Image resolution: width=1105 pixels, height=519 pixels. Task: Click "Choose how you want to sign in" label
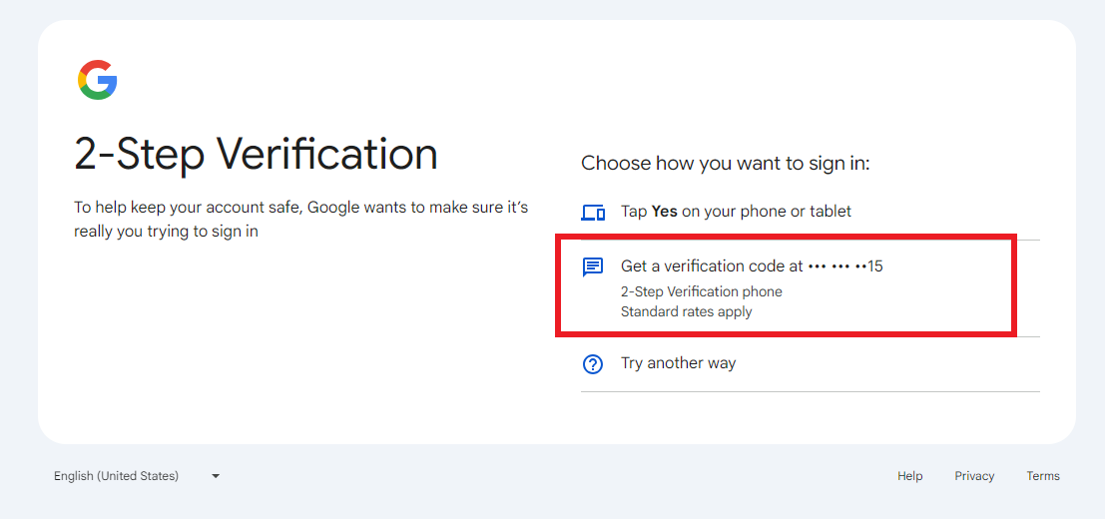pos(725,163)
